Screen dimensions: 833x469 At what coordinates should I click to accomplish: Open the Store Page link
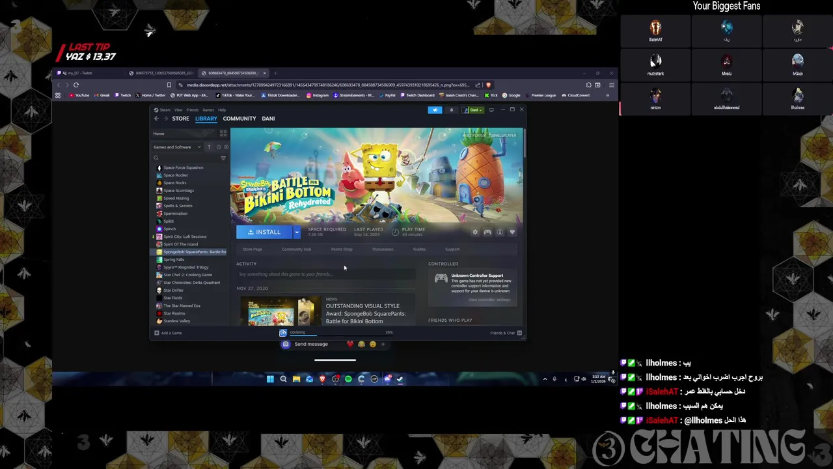pos(253,249)
